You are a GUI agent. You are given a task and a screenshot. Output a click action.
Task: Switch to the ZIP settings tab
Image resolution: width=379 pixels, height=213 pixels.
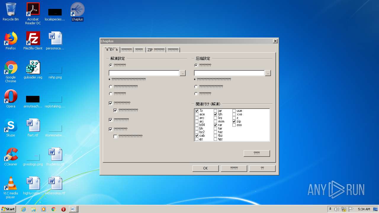(x=156, y=50)
